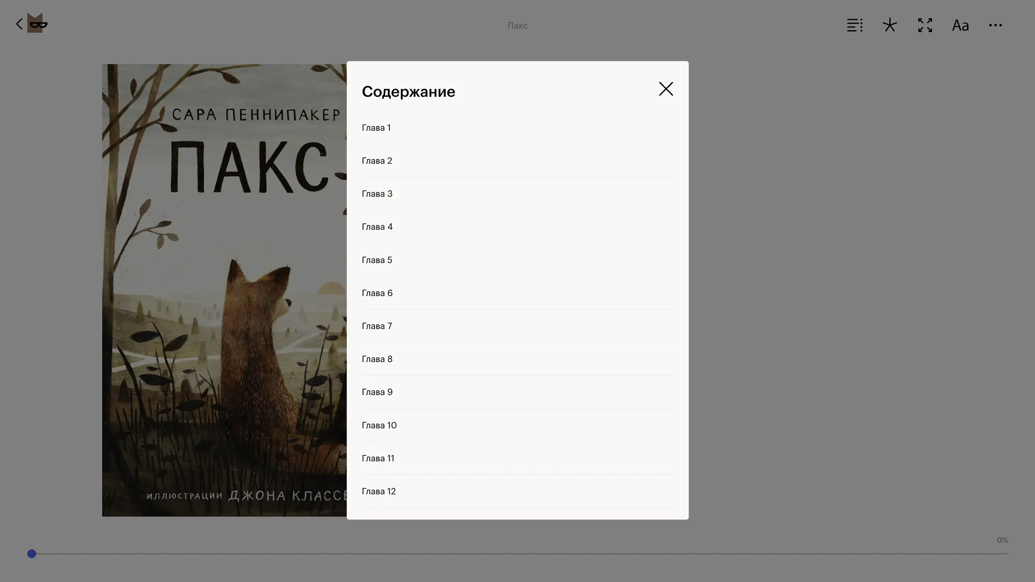The height and width of the screenshot is (582, 1035).
Task: Go to Глава 1
Action: point(376,128)
